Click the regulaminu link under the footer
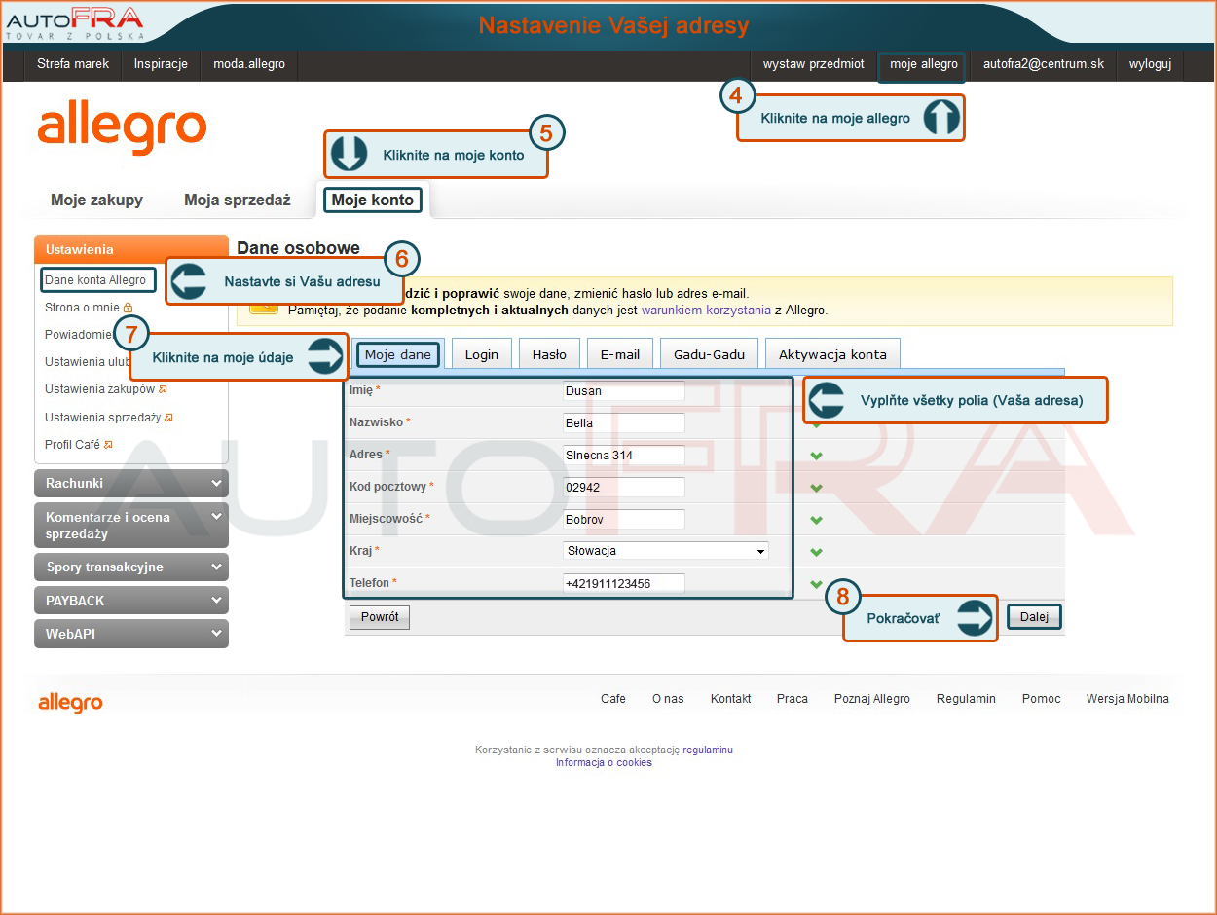This screenshot has height=915, width=1217. pos(708,750)
